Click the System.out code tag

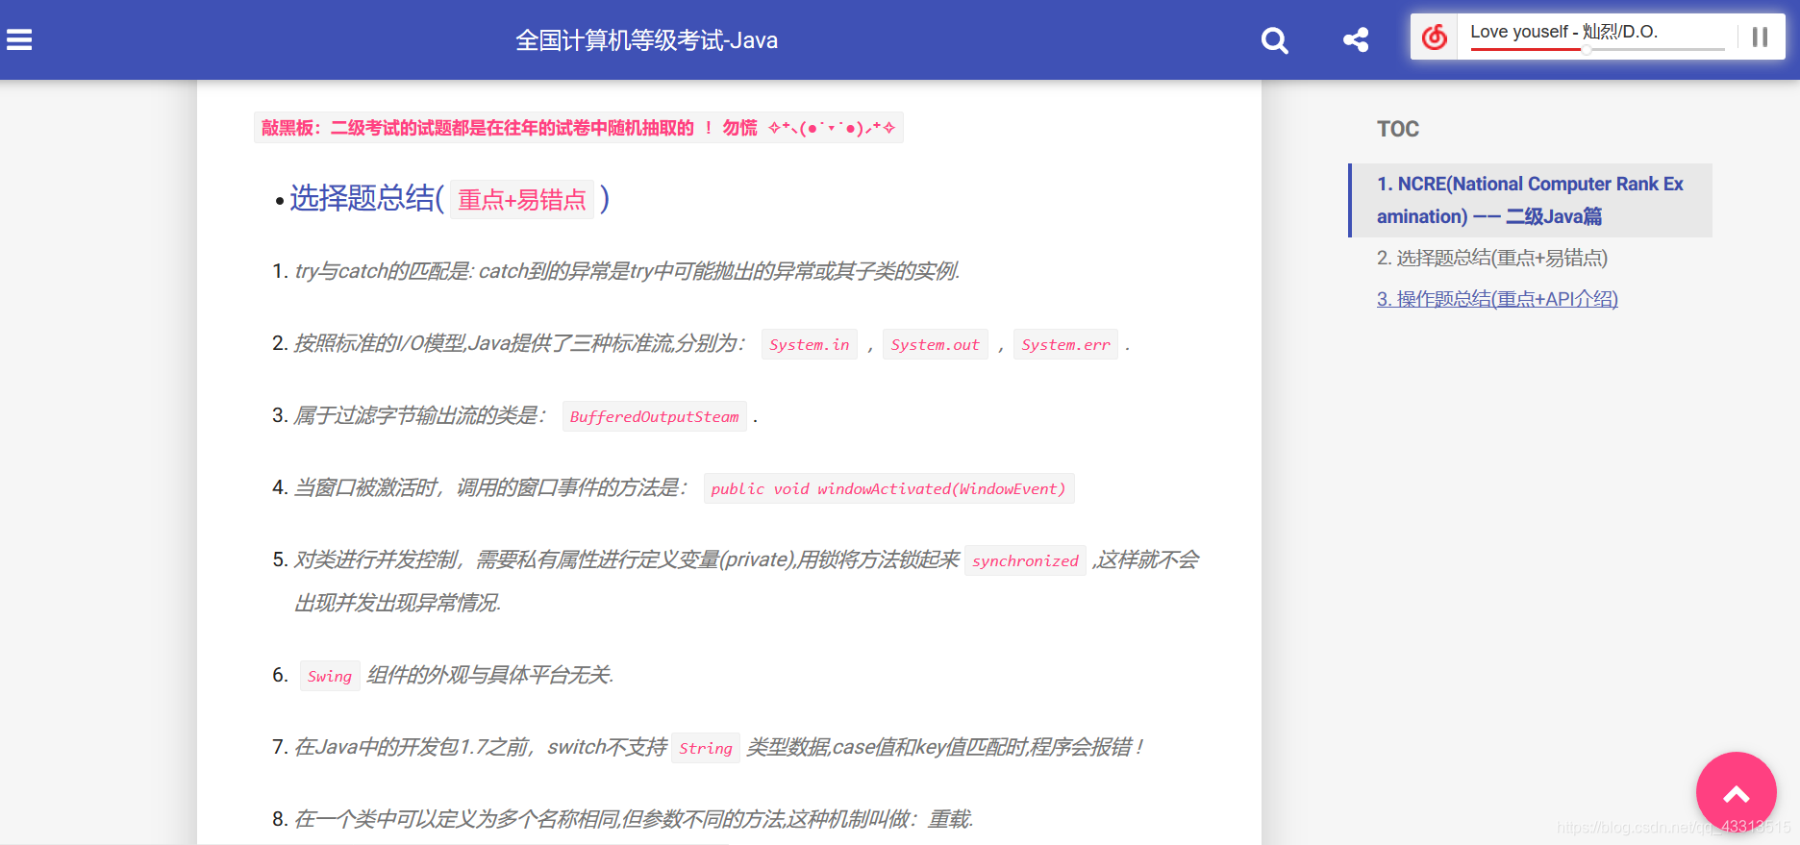(x=935, y=344)
